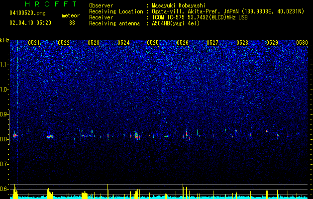Click the gray frequency range bracket on left axis

coord(10,127)
